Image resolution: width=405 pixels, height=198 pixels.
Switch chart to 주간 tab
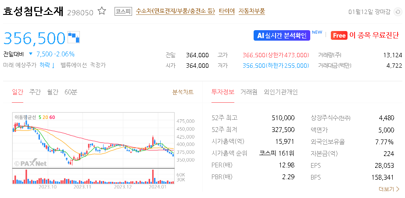point(35,92)
